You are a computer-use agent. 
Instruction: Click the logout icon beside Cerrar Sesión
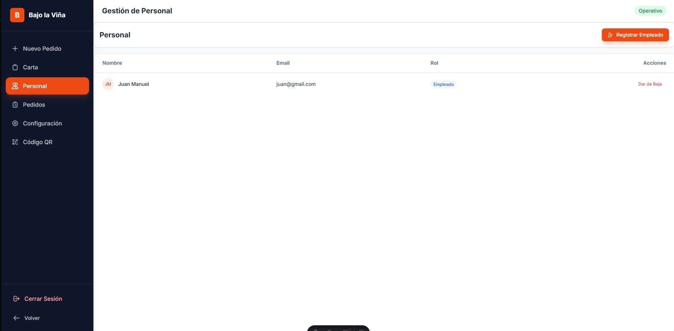[x=16, y=299]
